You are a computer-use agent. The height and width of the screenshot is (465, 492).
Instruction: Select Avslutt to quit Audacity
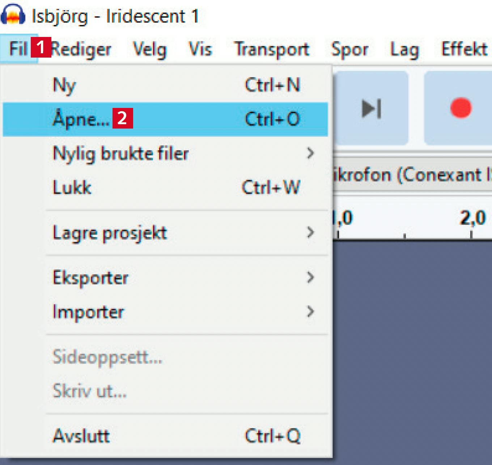click(x=81, y=436)
